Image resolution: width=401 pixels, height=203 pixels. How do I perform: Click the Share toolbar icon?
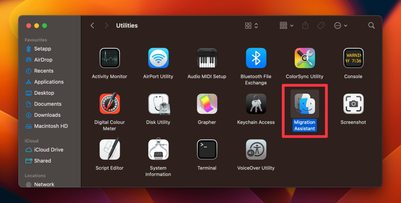pos(305,25)
